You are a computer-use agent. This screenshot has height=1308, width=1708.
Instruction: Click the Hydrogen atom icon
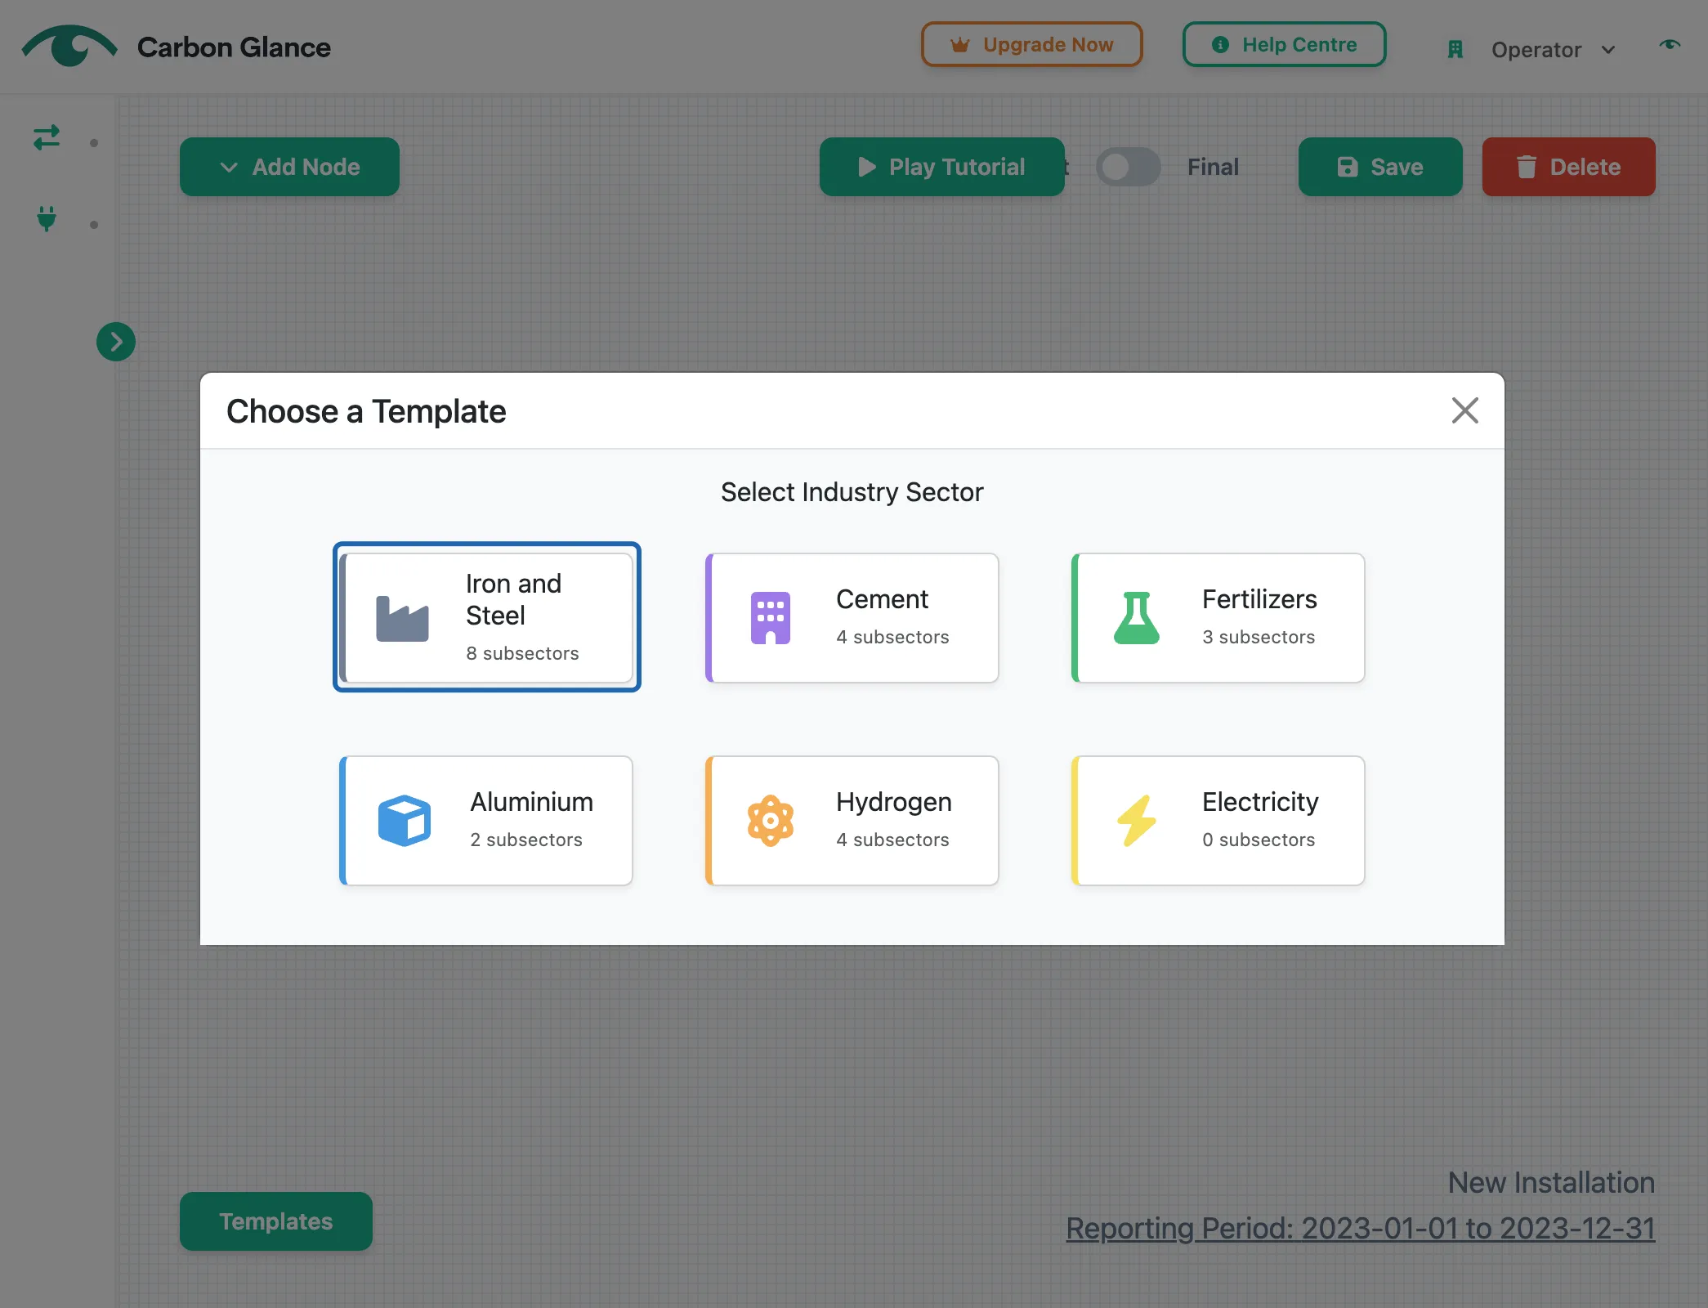click(770, 821)
